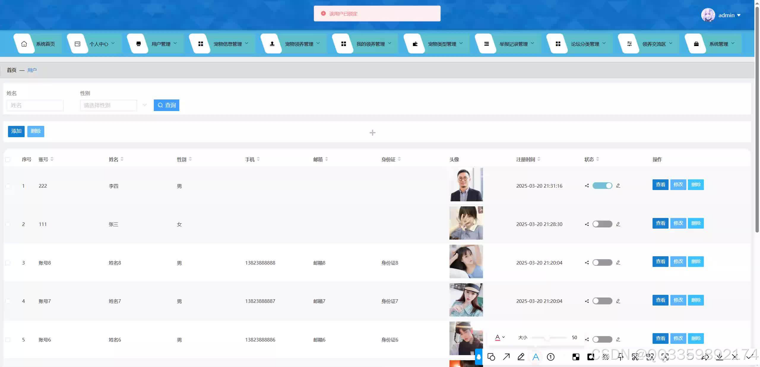Viewport: 760px width, 367px height.
Task: Check the row checkbox for 账号8
Action: tap(8, 263)
